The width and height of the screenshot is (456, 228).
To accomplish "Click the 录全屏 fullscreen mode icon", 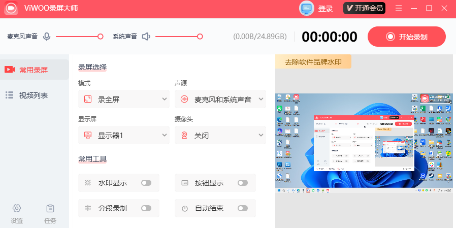I will (x=88, y=99).
